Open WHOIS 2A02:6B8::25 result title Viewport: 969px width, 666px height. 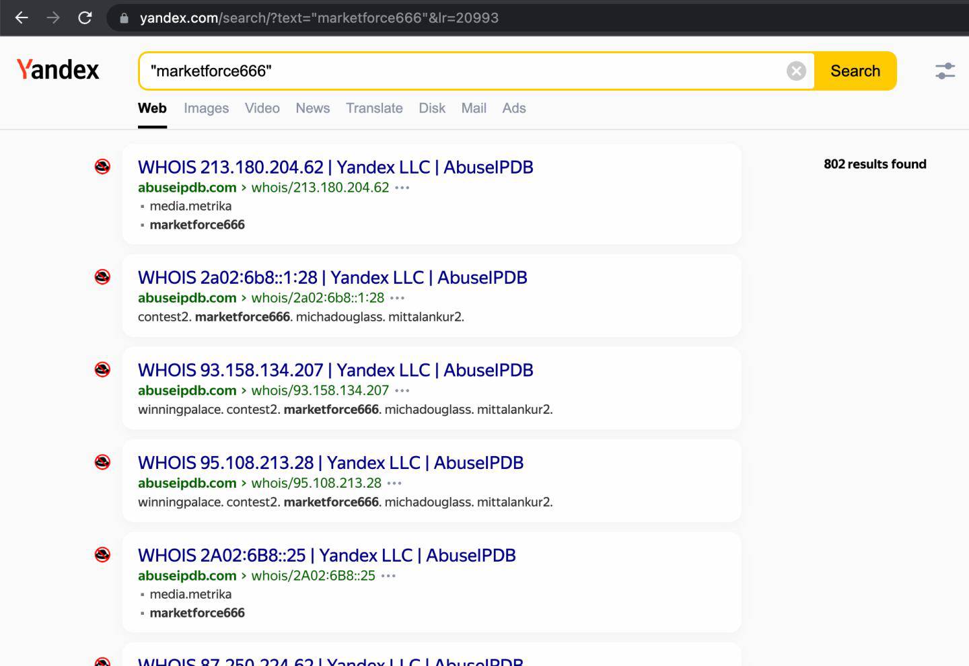(326, 556)
